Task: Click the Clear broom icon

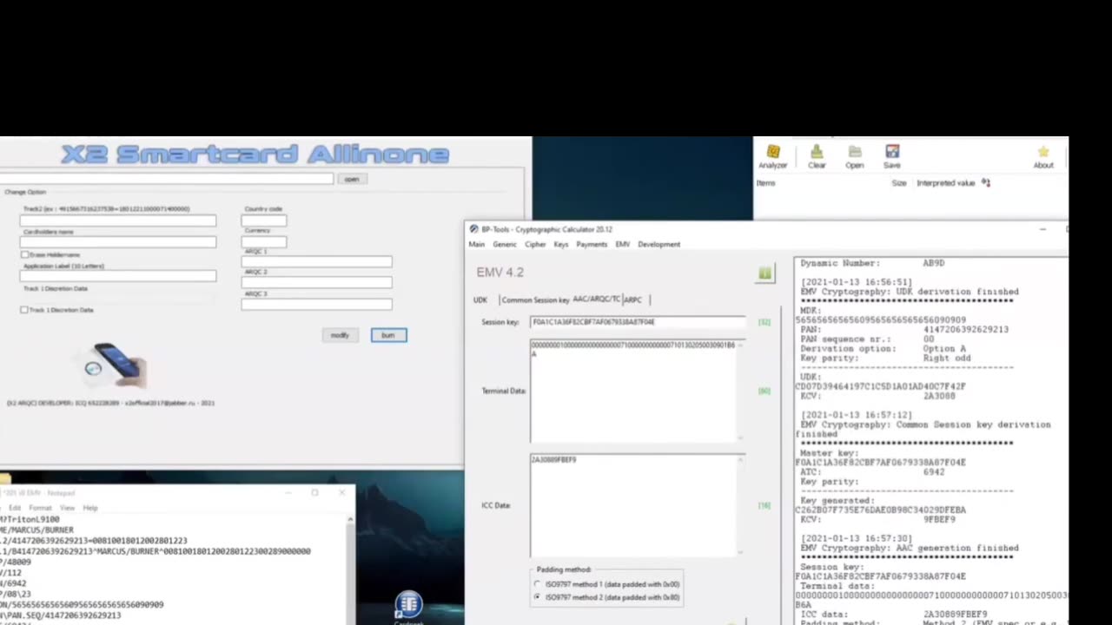Action: (817, 157)
